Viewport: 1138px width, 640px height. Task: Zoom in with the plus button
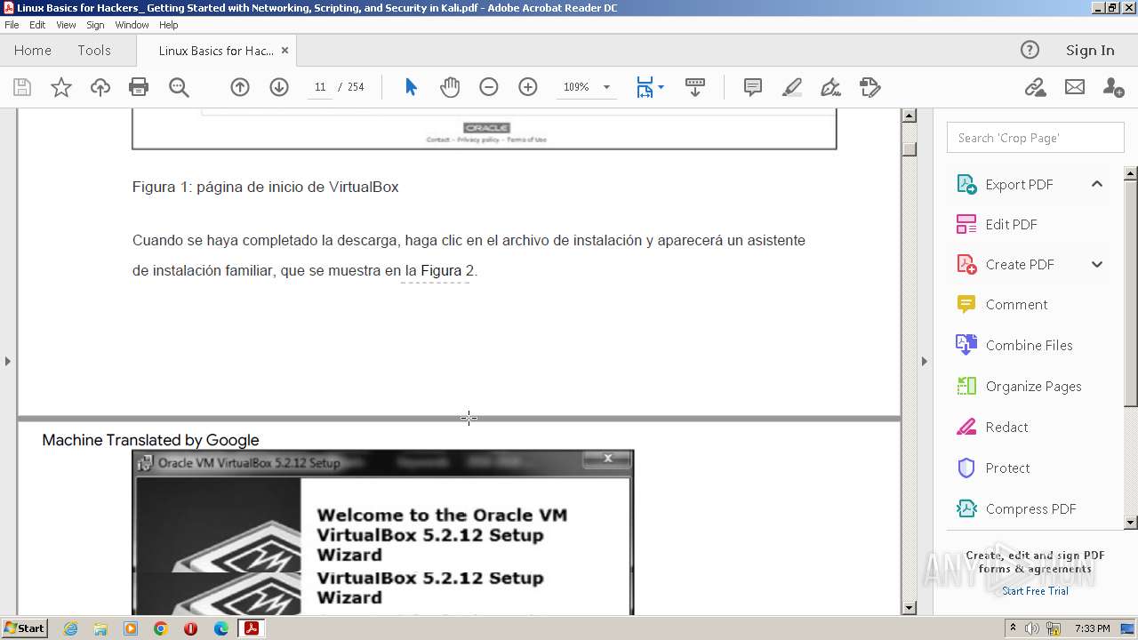(528, 87)
